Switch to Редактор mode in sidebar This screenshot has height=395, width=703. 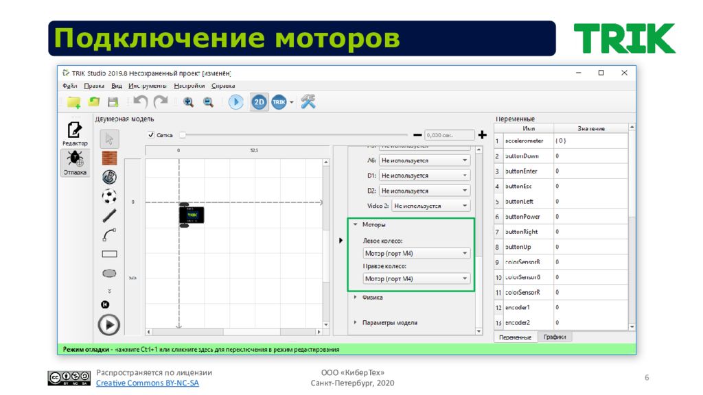click(x=75, y=134)
